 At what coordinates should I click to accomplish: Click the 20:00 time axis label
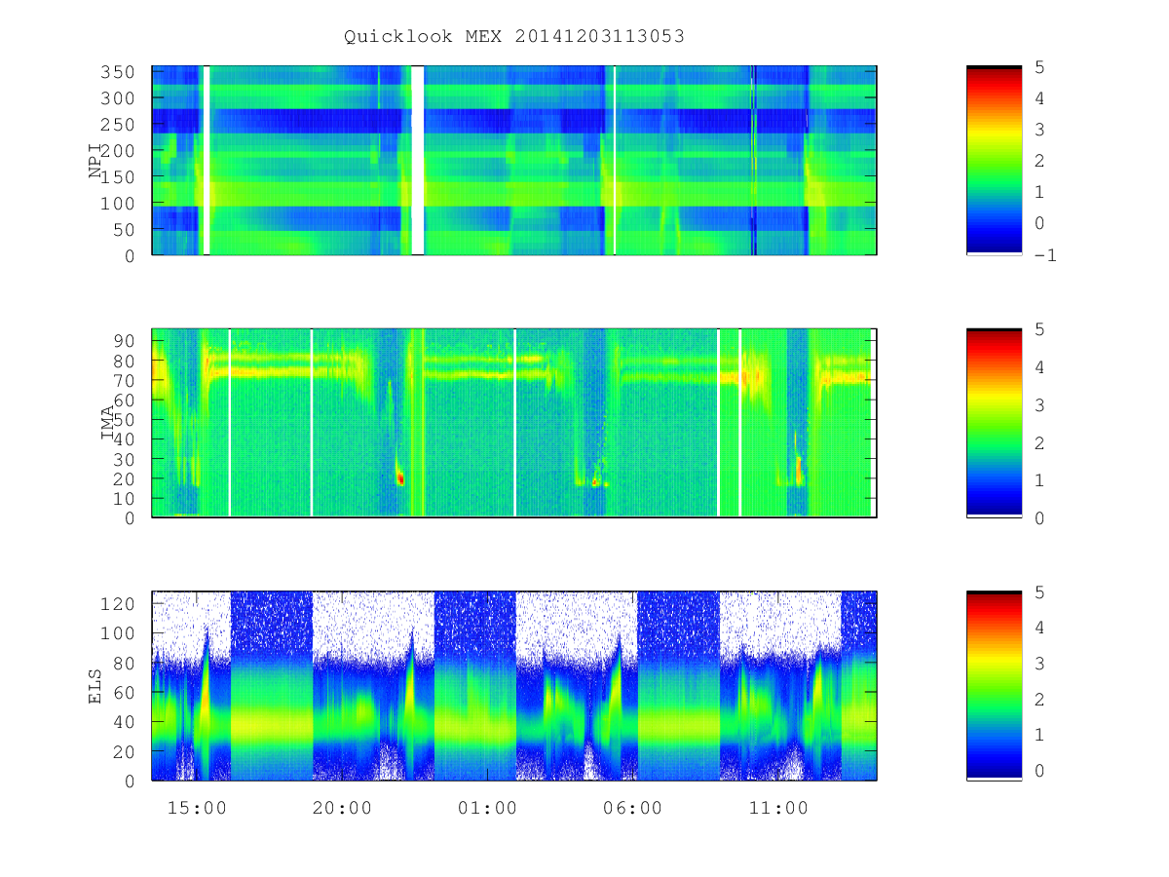point(342,808)
